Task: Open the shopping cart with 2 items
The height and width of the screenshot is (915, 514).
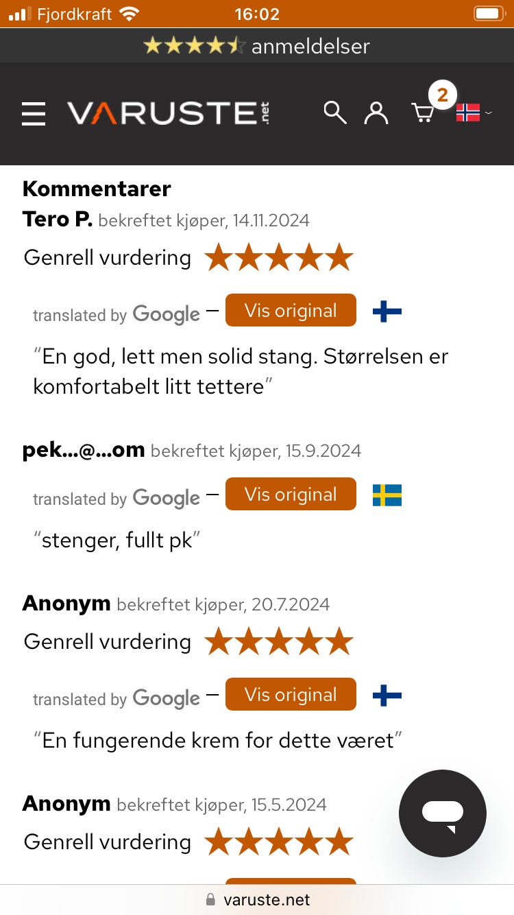Action: click(x=424, y=112)
